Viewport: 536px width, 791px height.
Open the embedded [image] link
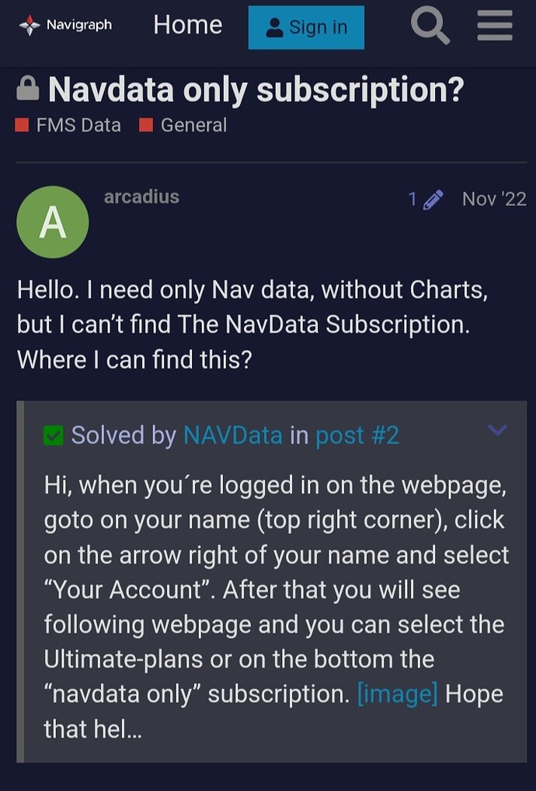[x=397, y=693]
